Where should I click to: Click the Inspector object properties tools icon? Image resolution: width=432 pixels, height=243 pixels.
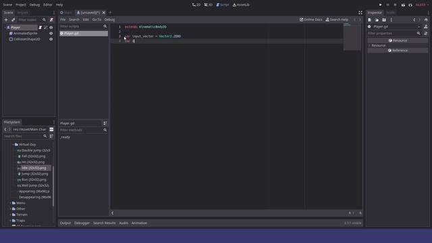(x=426, y=33)
